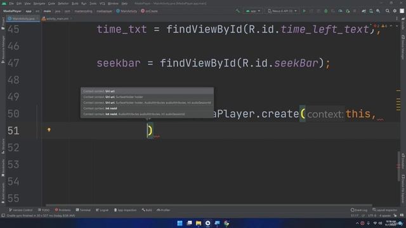Open the Nexus 6 API device dropdown
Image resolution: width=406 pixels, height=228 pixels.
pos(282,11)
